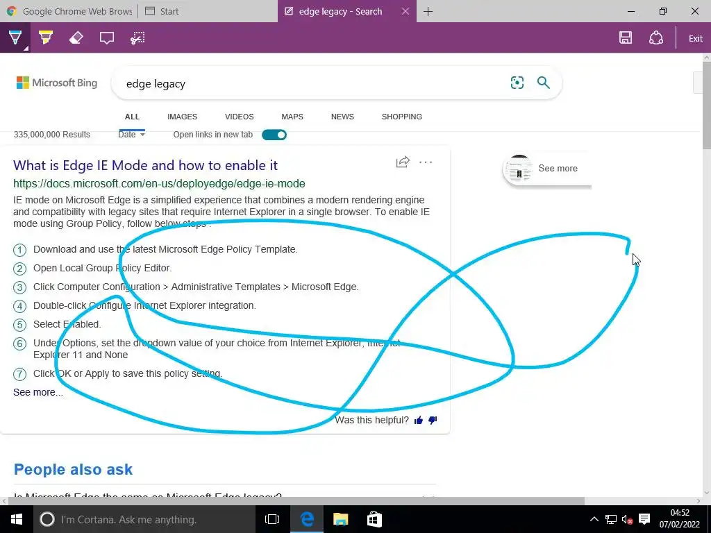Click step 1 Download Policy Template text
711x533 pixels.
165,249
